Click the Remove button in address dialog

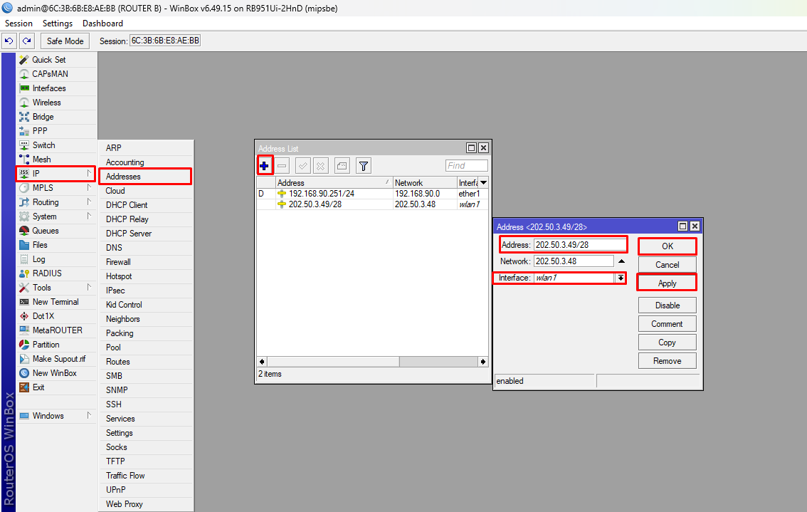point(667,361)
